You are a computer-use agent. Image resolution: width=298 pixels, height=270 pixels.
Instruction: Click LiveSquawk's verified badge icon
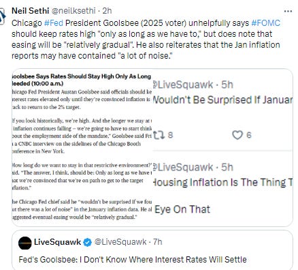click(x=87, y=242)
